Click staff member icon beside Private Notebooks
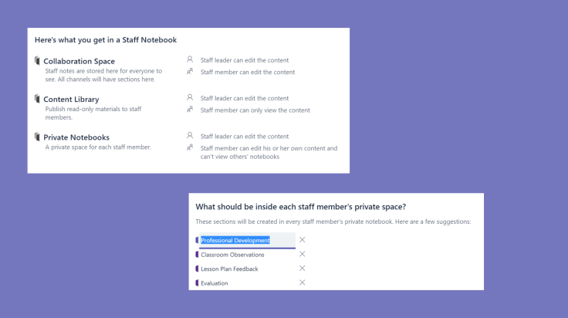This screenshot has height=318, width=568. (x=190, y=148)
